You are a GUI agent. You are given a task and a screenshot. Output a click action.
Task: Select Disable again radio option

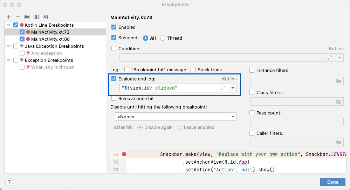pyautogui.click(x=140, y=127)
